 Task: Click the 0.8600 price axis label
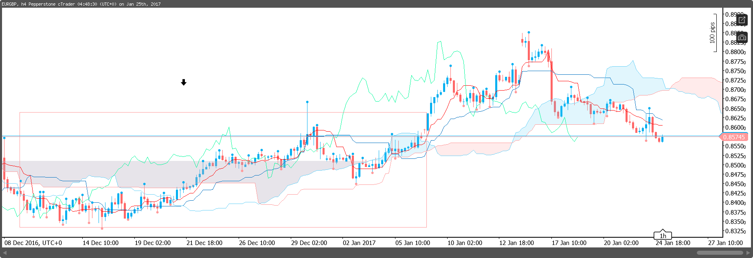click(735, 128)
